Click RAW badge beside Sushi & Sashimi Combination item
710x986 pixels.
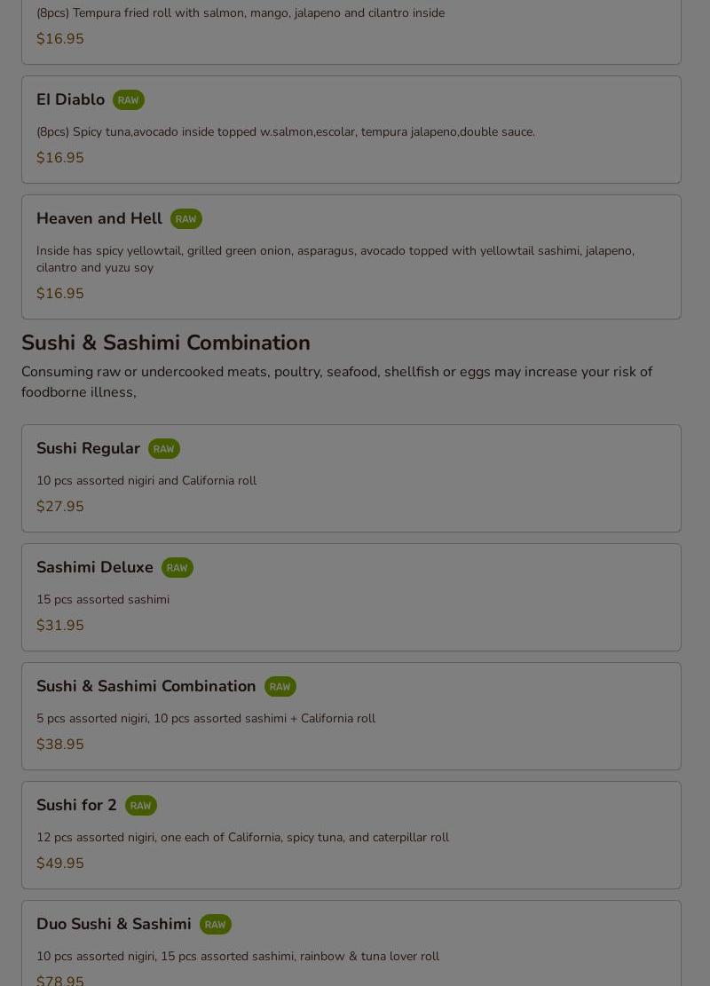coord(280,687)
